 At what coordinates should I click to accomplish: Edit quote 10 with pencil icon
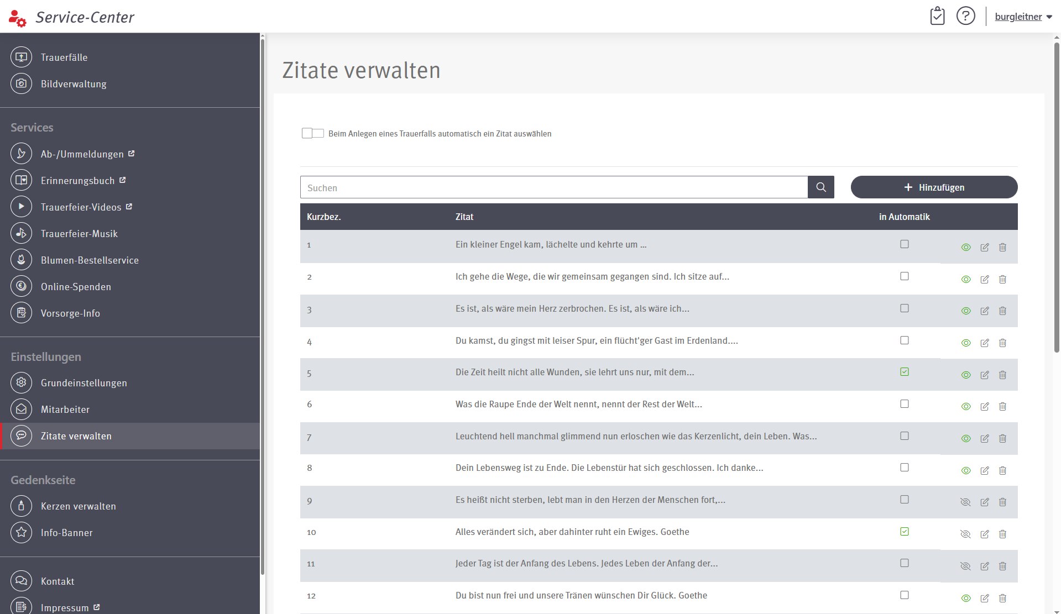985,534
